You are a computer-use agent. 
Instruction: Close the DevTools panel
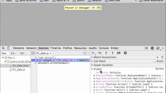163,48
